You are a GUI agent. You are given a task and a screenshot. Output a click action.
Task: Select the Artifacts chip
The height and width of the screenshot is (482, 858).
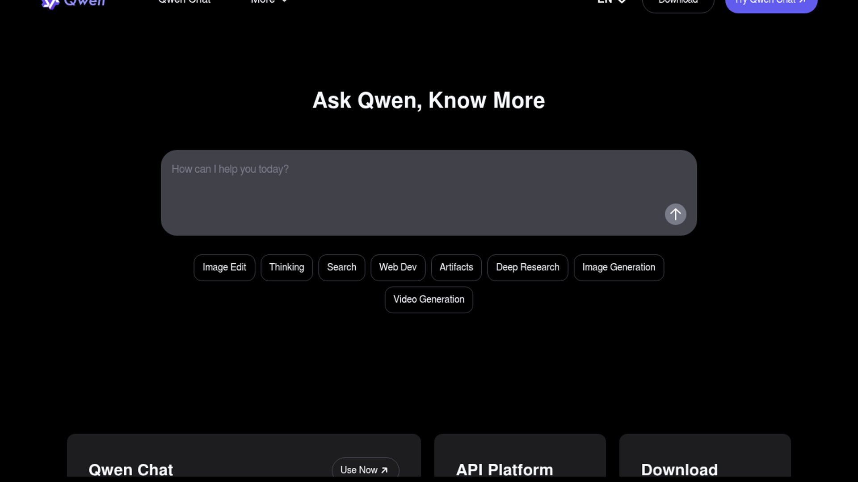(456, 267)
